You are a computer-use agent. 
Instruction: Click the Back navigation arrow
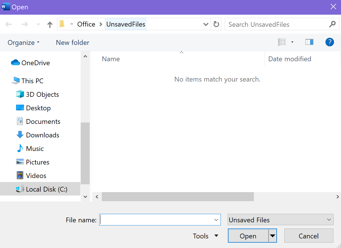[9, 25]
